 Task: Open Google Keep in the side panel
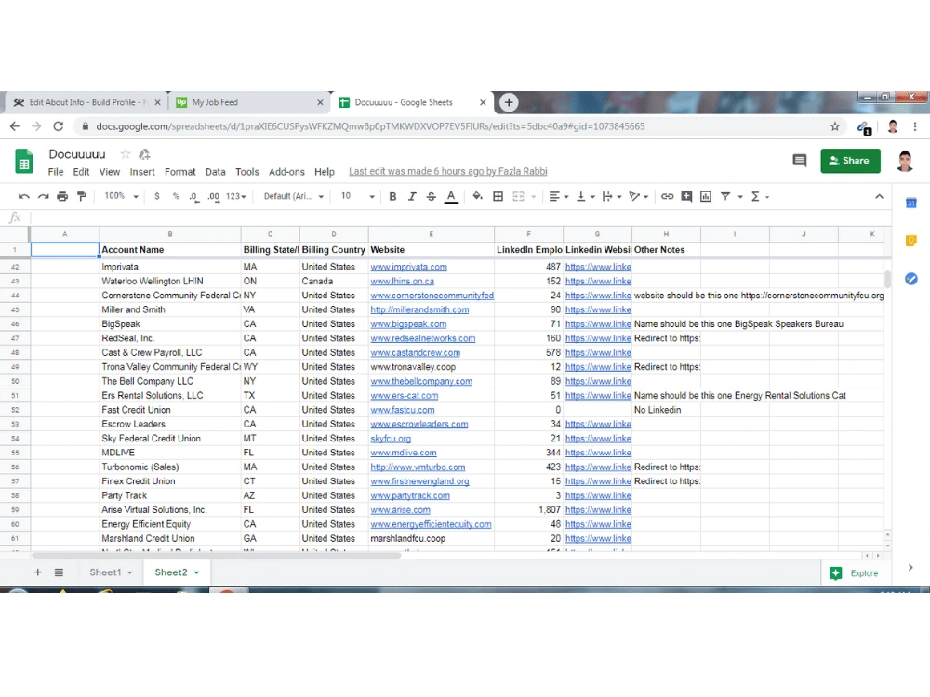(910, 240)
